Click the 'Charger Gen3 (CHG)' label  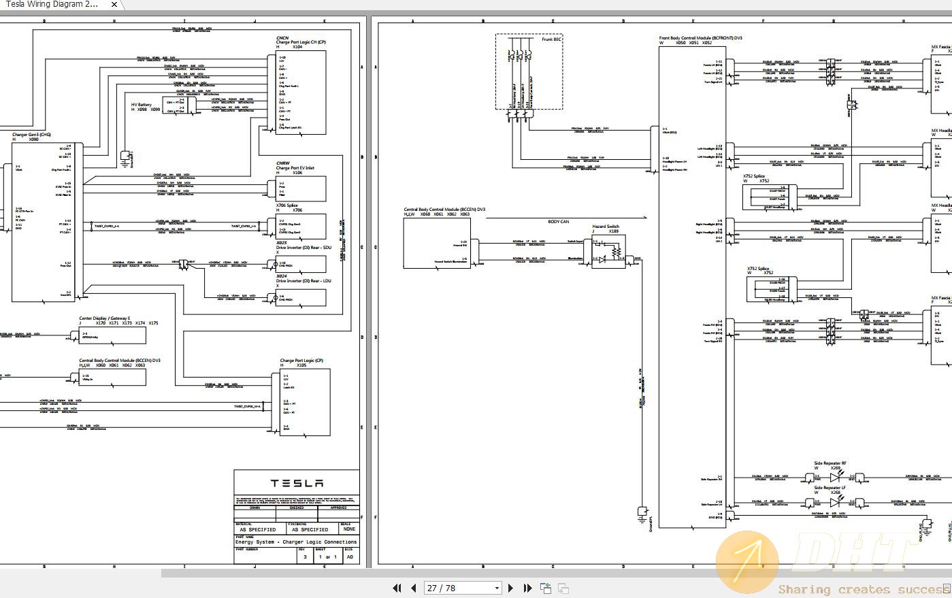(x=31, y=135)
